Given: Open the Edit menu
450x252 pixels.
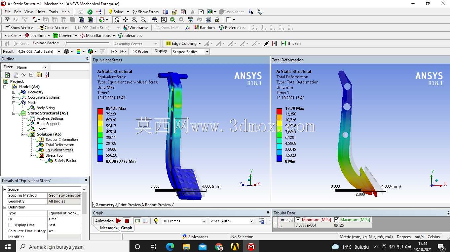Looking at the screenshot, I should 18,12.
